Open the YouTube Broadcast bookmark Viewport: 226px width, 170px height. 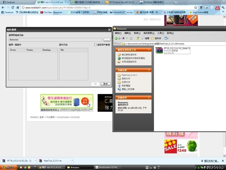pos(52,12)
